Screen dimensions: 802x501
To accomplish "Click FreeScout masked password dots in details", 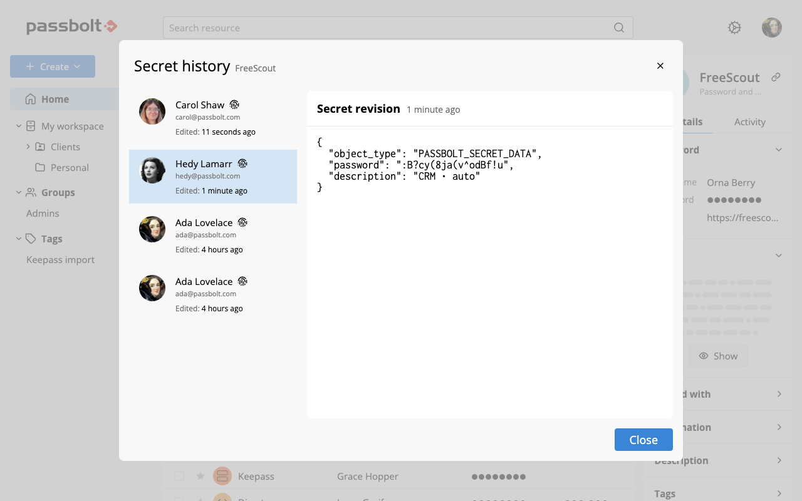I will click(734, 200).
